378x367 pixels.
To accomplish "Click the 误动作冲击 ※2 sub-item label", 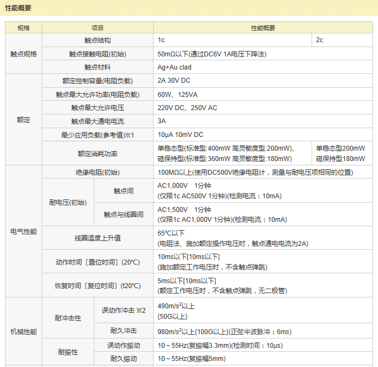I will coord(123,311).
